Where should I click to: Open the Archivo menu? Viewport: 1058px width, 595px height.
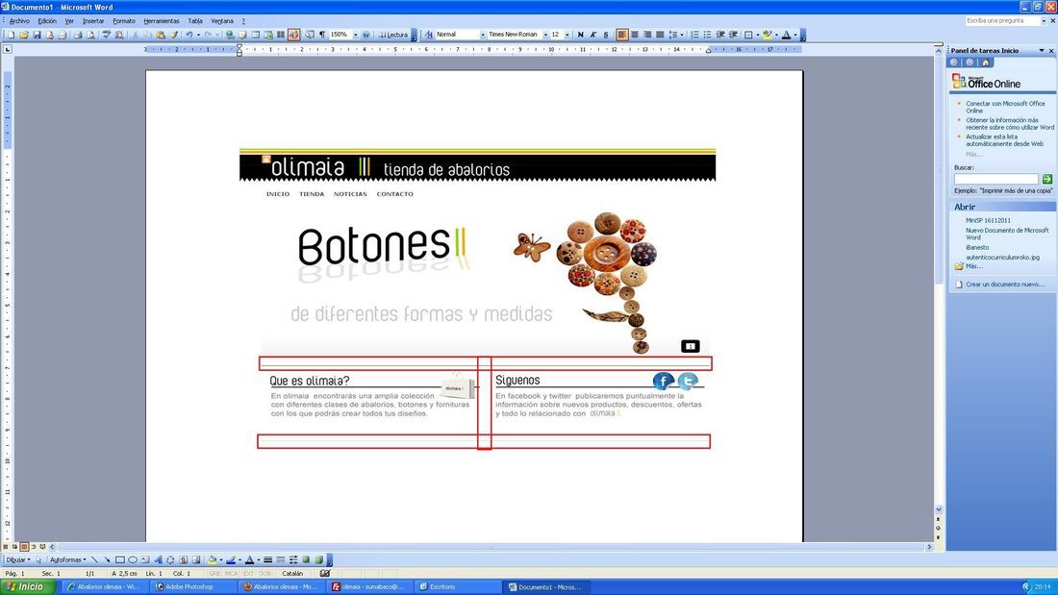(19, 21)
